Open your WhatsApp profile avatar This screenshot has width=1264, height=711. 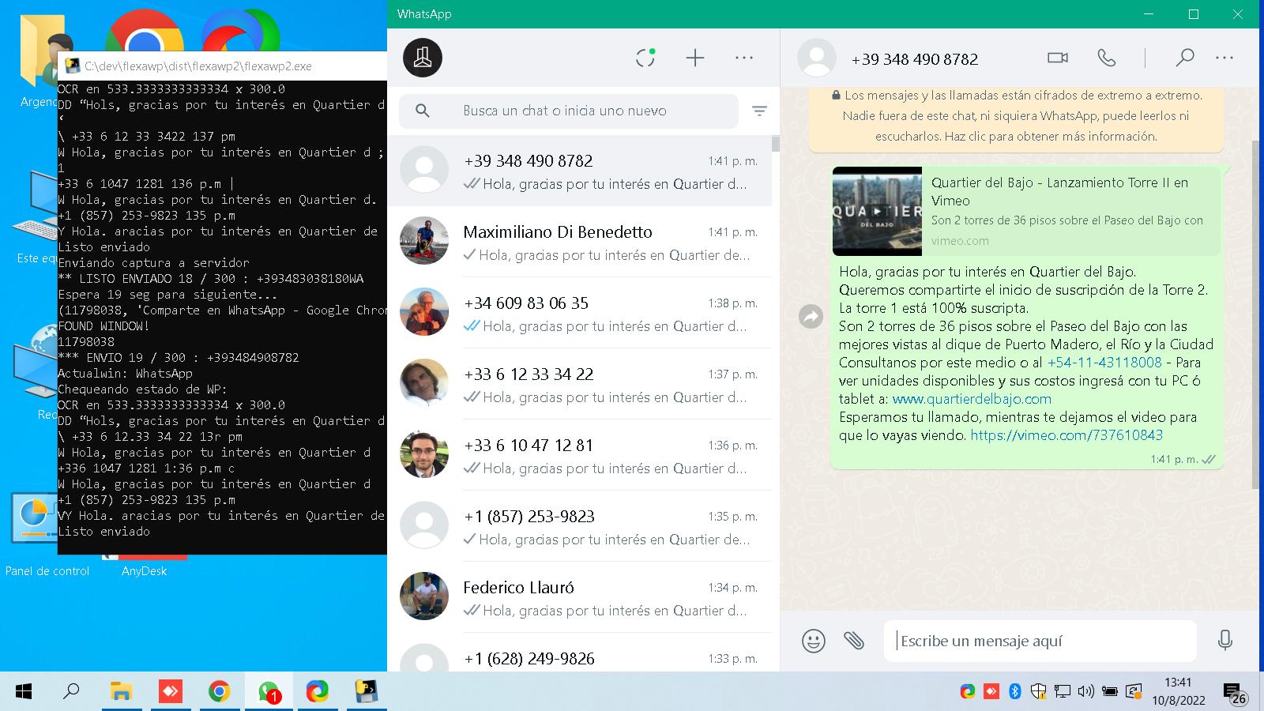(423, 58)
